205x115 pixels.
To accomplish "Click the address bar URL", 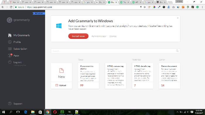I will coord(39,7).
